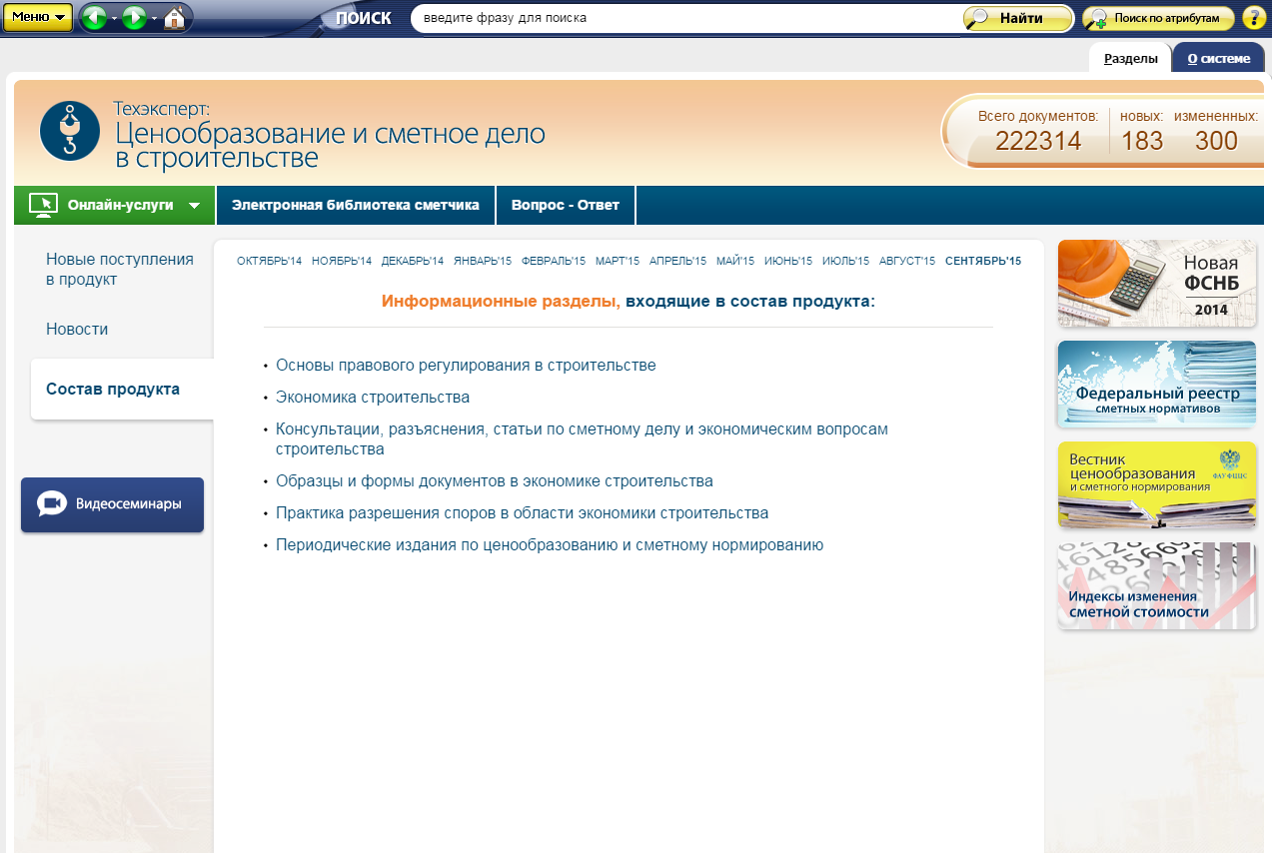Open the Новая ФСНБ 2014 banner

coord(1156,284)
